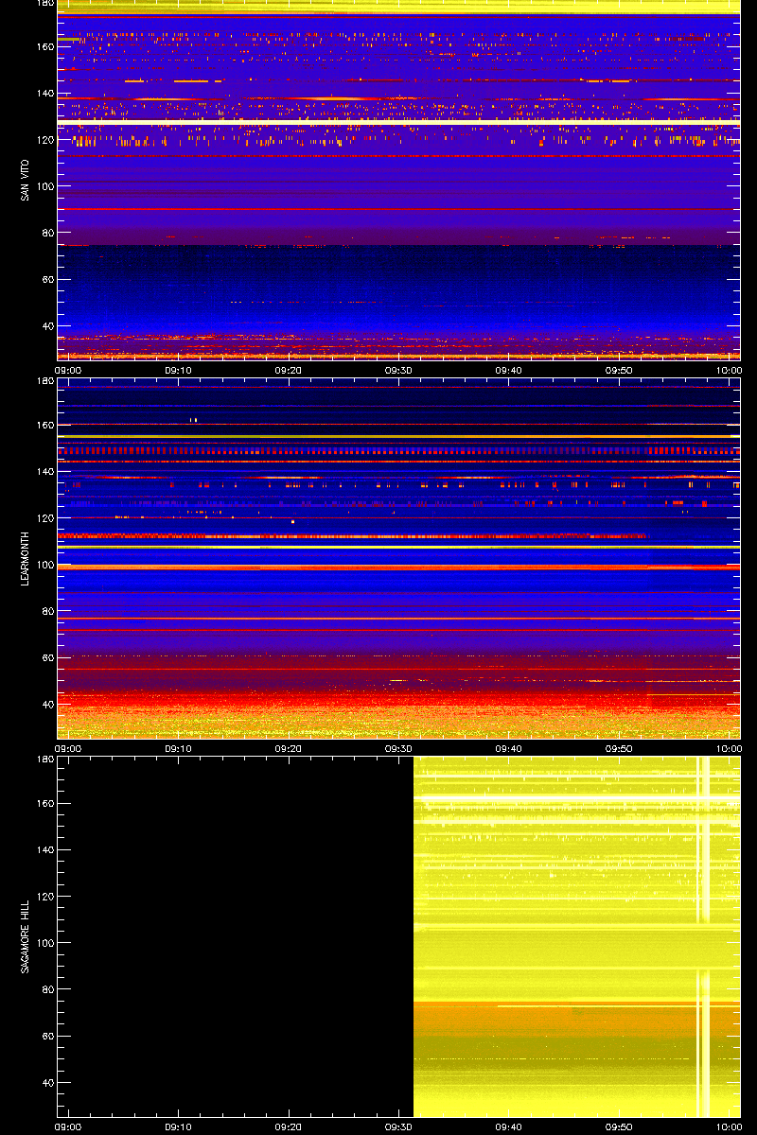Click the 09:00 label under Learmonth panel
The width and height of the screenshot is (757, 1135).
click(x=68, y=749)
